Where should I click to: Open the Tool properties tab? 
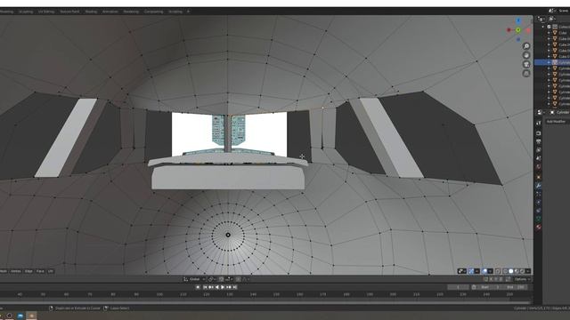[538, 123]
